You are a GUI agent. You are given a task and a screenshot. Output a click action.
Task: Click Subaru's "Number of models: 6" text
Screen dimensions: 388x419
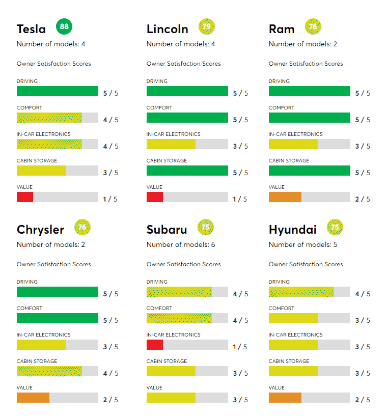pos(181,244)
